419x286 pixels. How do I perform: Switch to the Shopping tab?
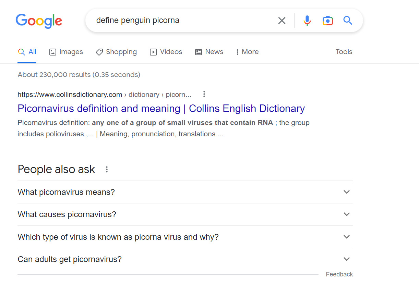[116, 52]
